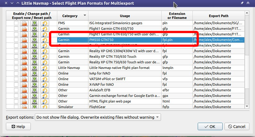This screenshot has width=255, height=137.
Task: Export now the AivlaSoft EFB format
Action: pos(35,90)
